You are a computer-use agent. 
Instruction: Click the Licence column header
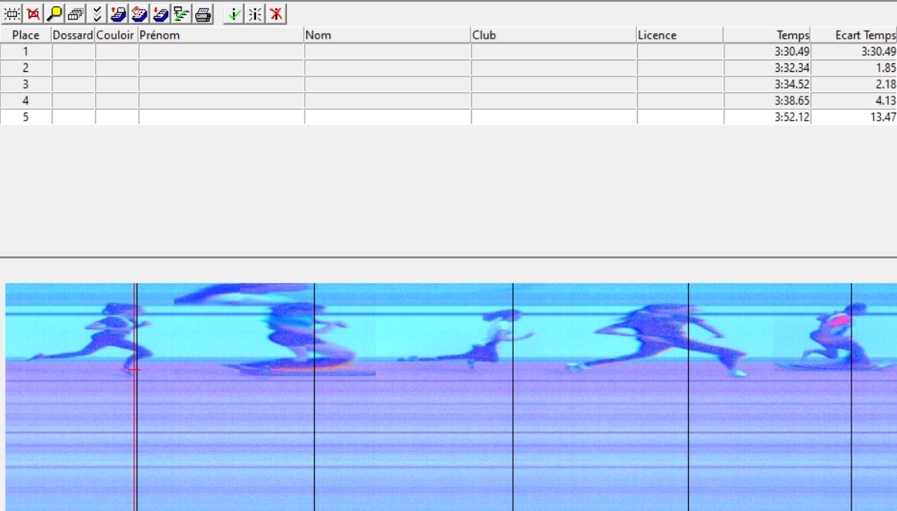click(x=680, y=35)
